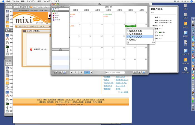
Task: Open calendar 仕事 popup in event drawer
Action: pyautogui.click(x=163, y=32)
